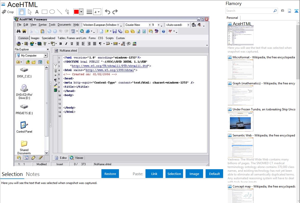Choose the arrow pointer selection tool

[30, 12]
